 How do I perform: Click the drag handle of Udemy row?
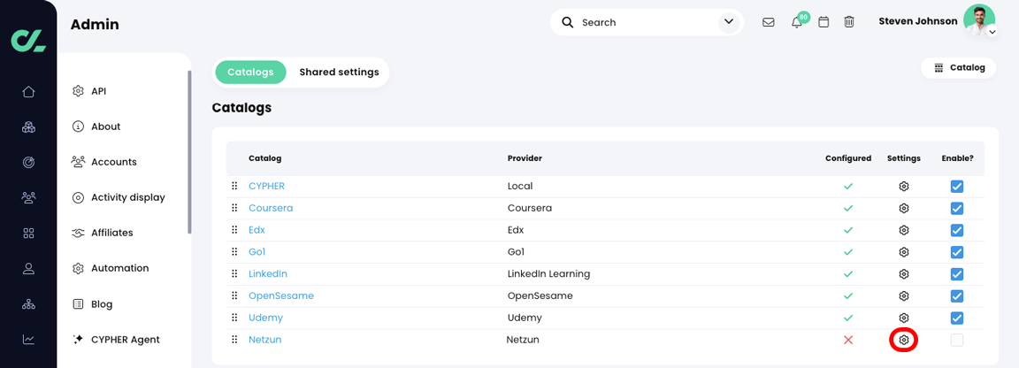234,318
